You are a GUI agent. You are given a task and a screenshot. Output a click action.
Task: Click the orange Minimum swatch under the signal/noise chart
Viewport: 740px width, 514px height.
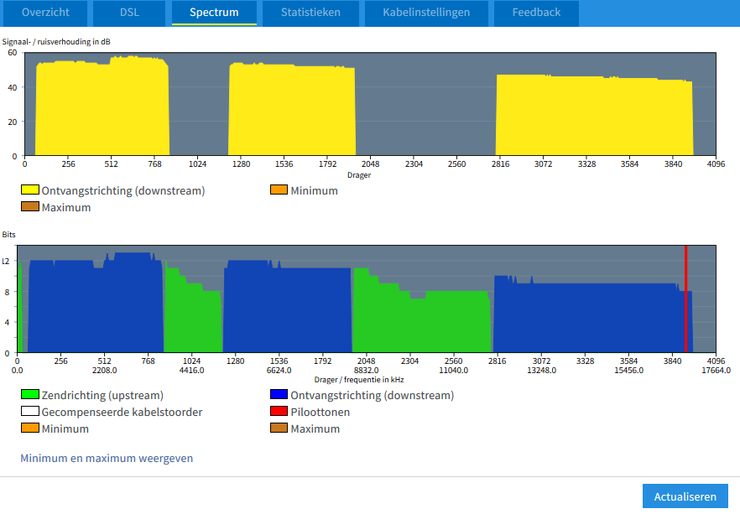(279, 190)
